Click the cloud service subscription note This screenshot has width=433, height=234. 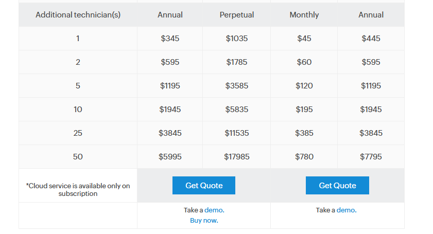[x=78, y=190]
